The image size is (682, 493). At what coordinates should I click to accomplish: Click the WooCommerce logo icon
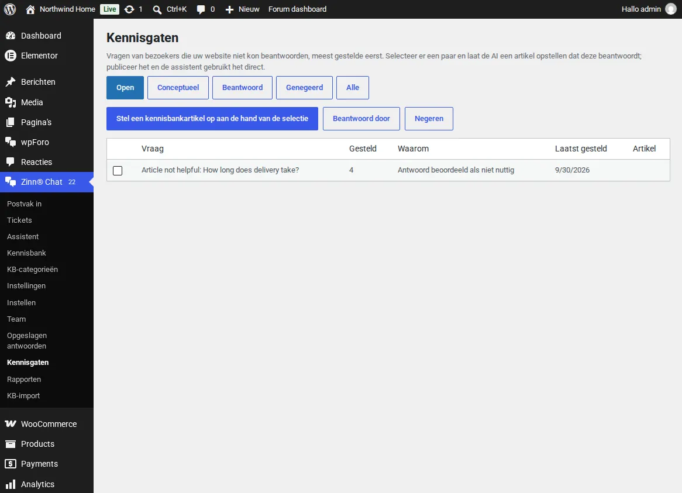coord(11,424)
